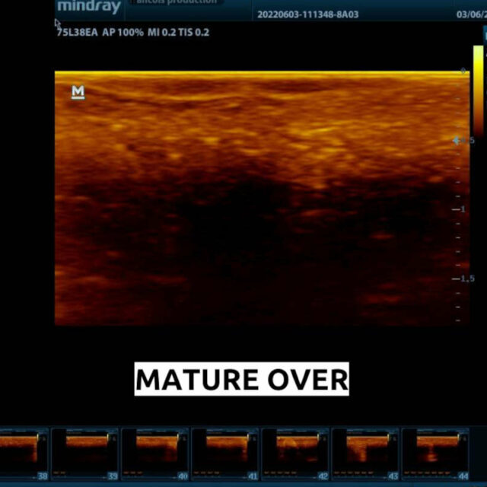Open cine thumbnail number 40
This screenshot has height=487, width=487.
[155, 454]
